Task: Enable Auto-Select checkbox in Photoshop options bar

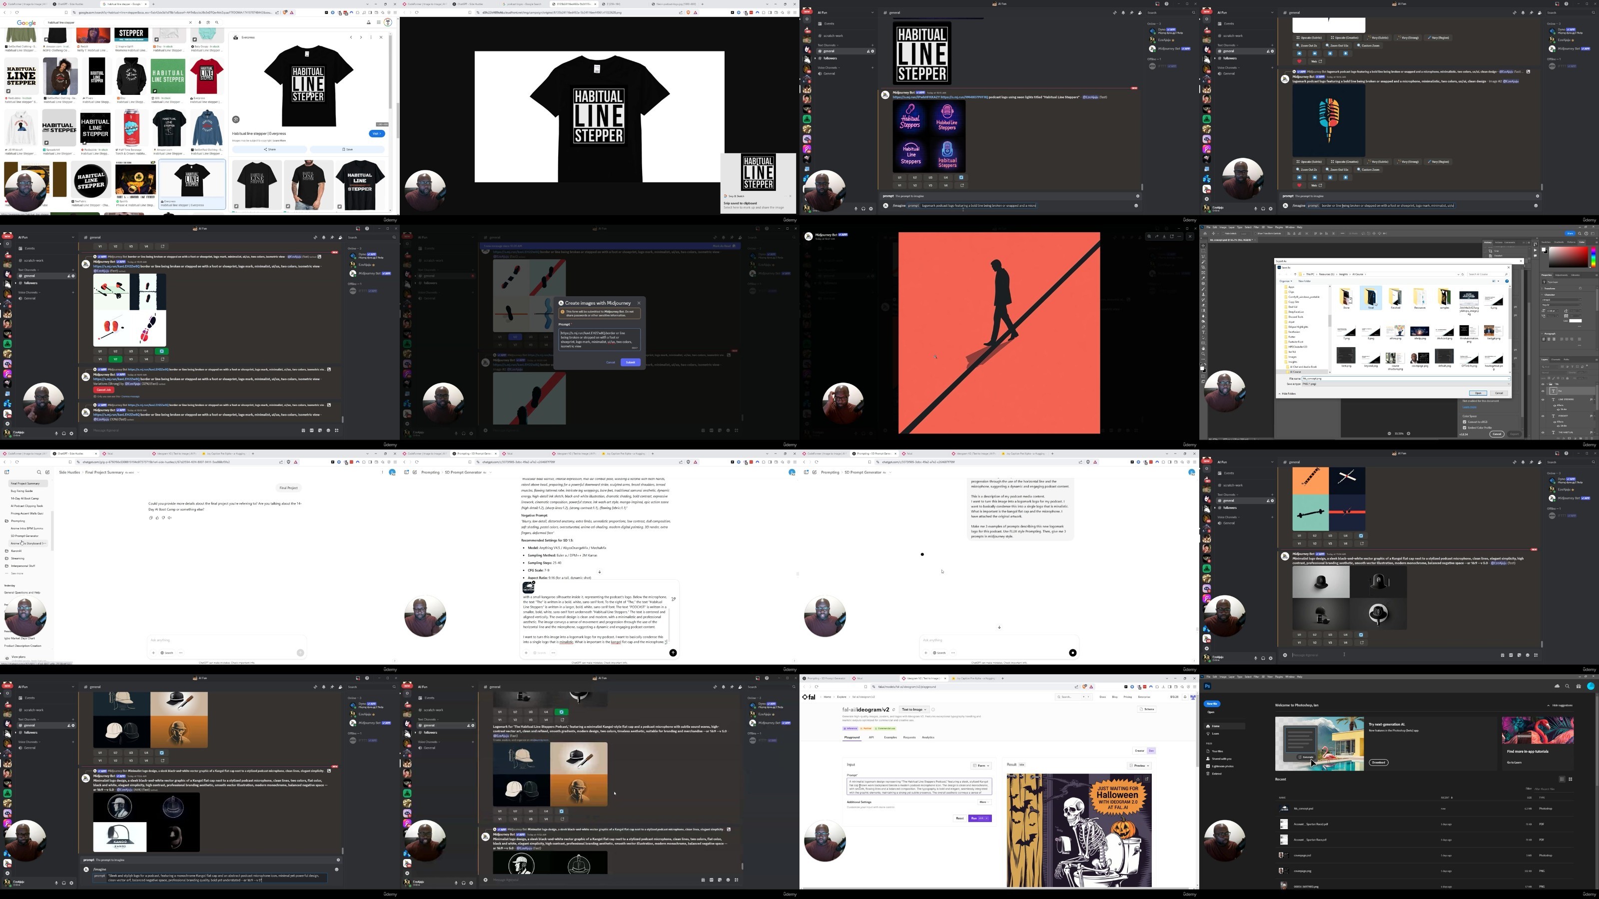Action: [1223, 234]
